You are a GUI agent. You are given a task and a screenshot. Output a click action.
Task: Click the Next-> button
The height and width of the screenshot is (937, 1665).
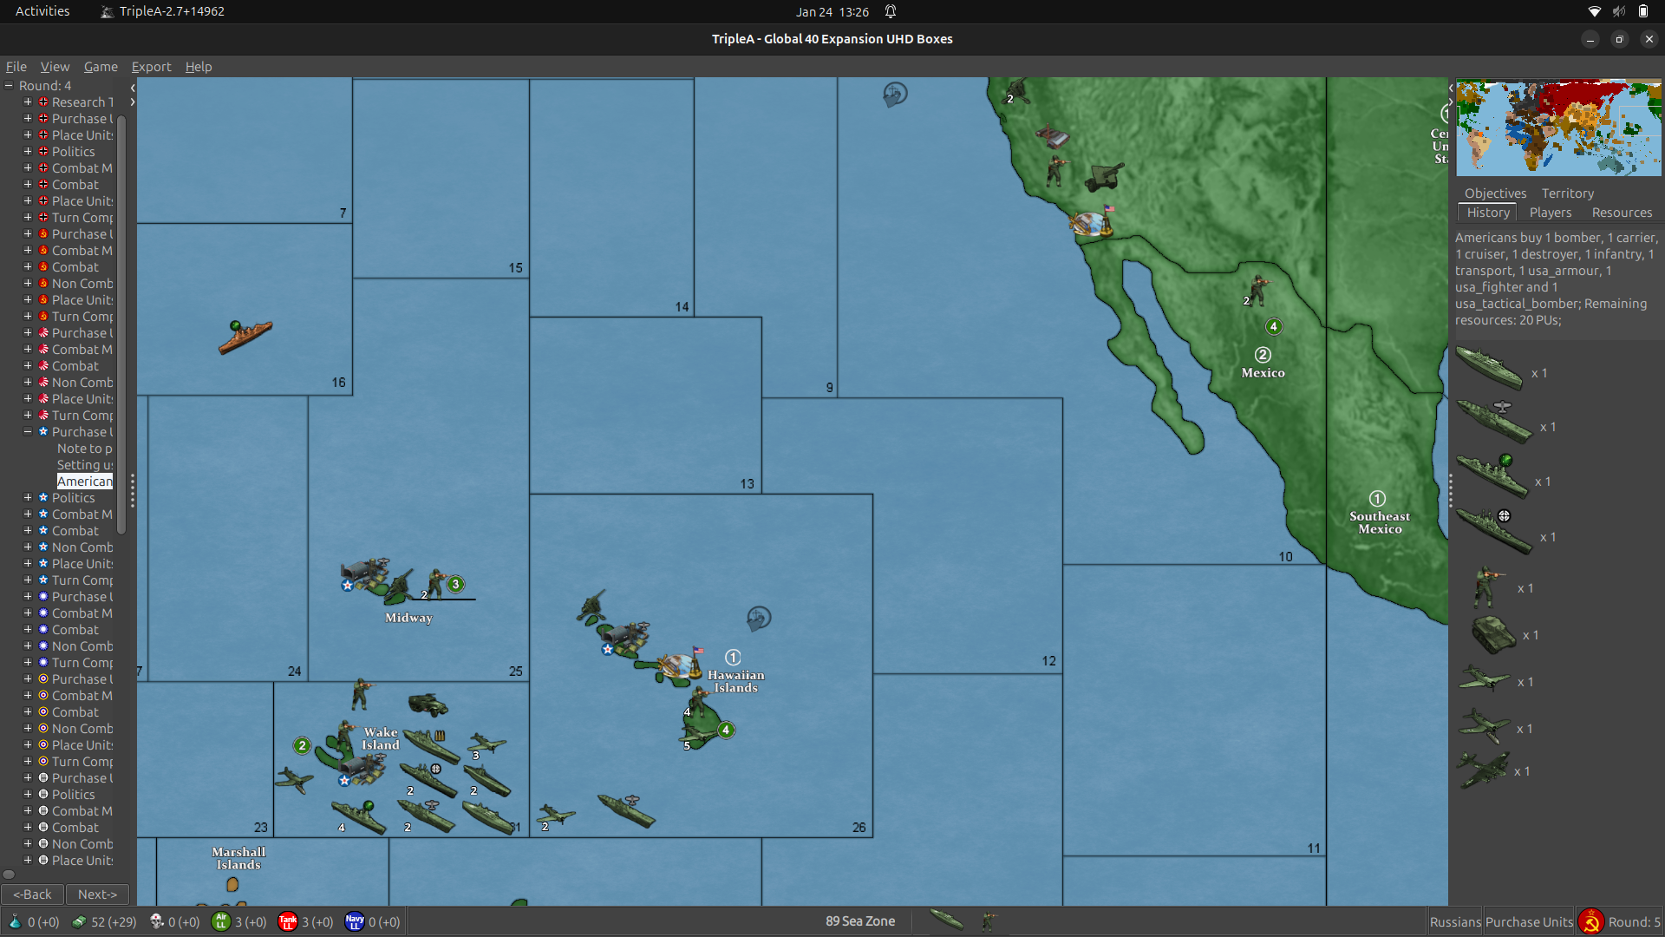coord(97,894)
